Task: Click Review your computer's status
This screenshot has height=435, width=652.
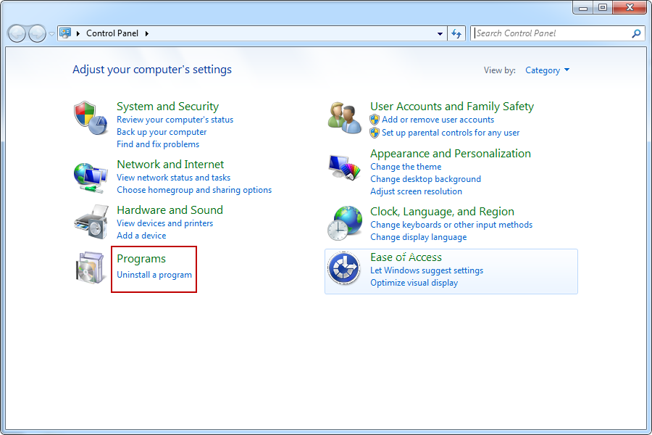Action: (x=175, y=120)
